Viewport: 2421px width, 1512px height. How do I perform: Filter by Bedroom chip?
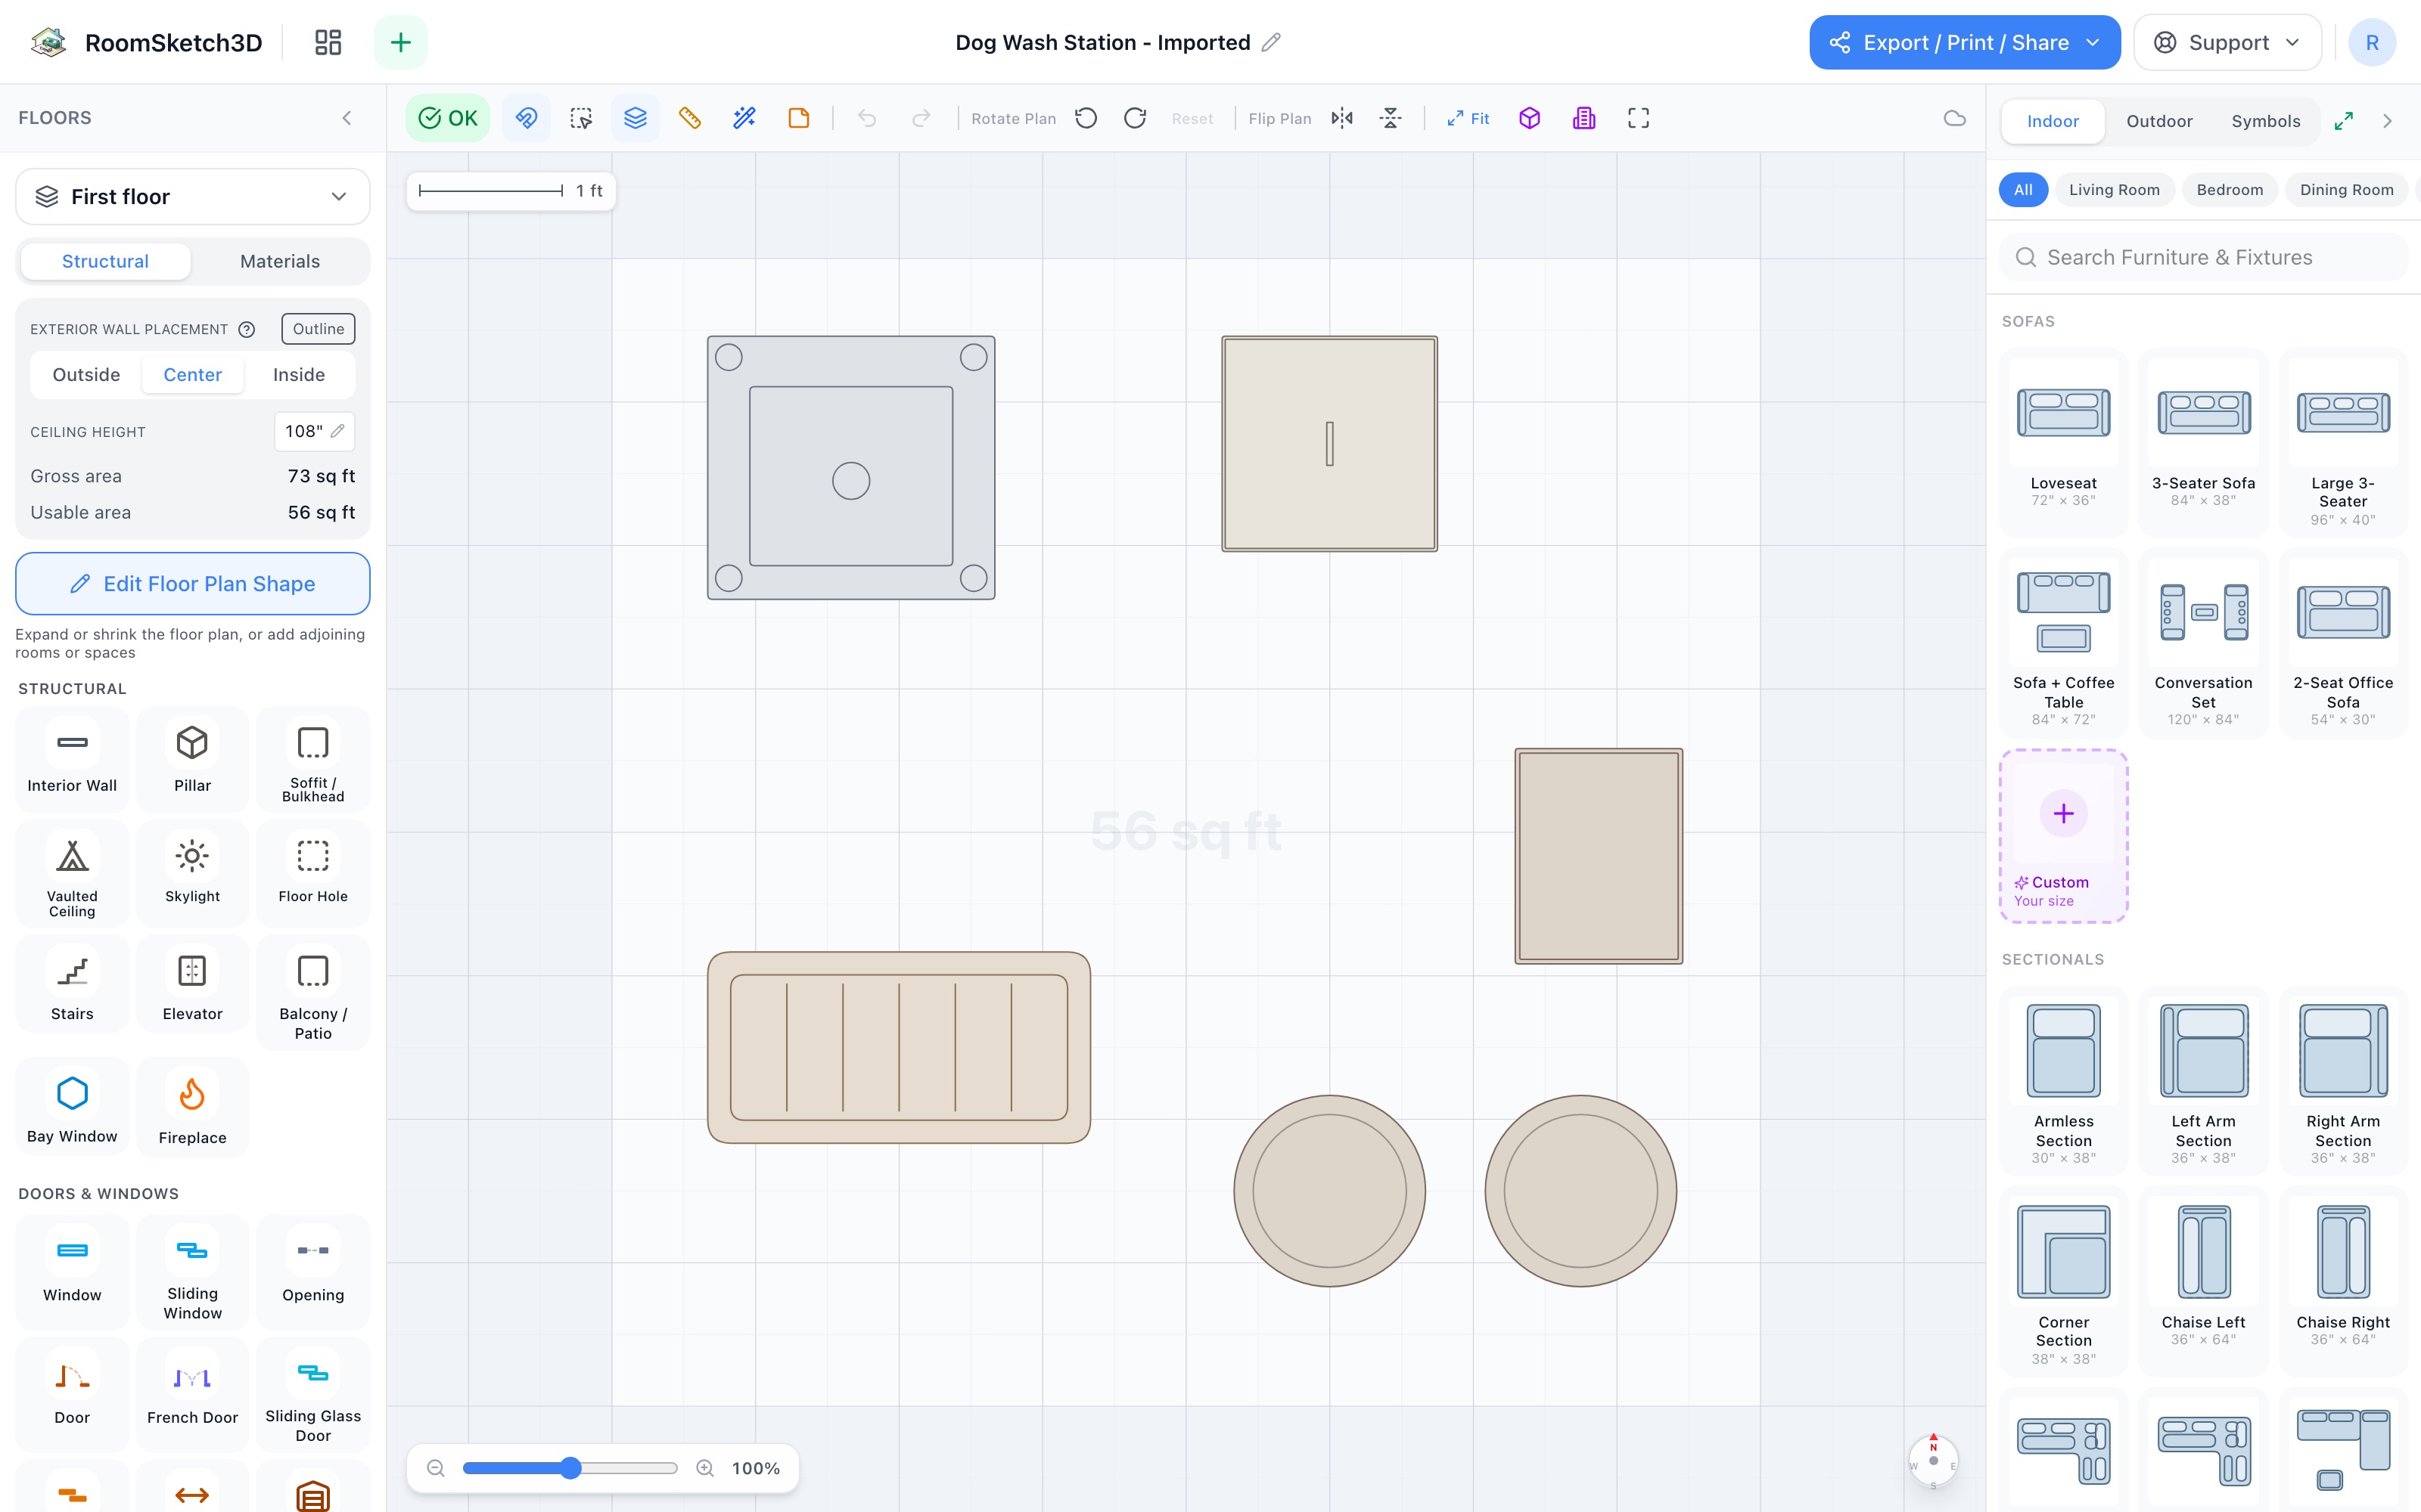coord(2229,189)
